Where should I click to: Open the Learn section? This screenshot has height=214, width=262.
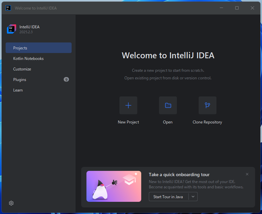tap(18, 90)
